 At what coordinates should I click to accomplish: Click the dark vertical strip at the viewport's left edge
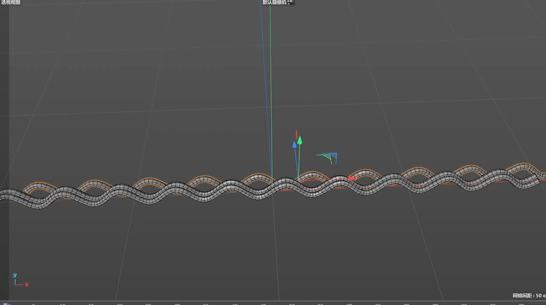pyautogui.click(x=4, y=151)
